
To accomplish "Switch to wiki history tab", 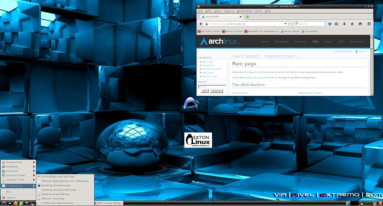I will point(290,57).
